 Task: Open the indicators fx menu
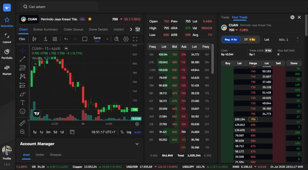(45, 39)
